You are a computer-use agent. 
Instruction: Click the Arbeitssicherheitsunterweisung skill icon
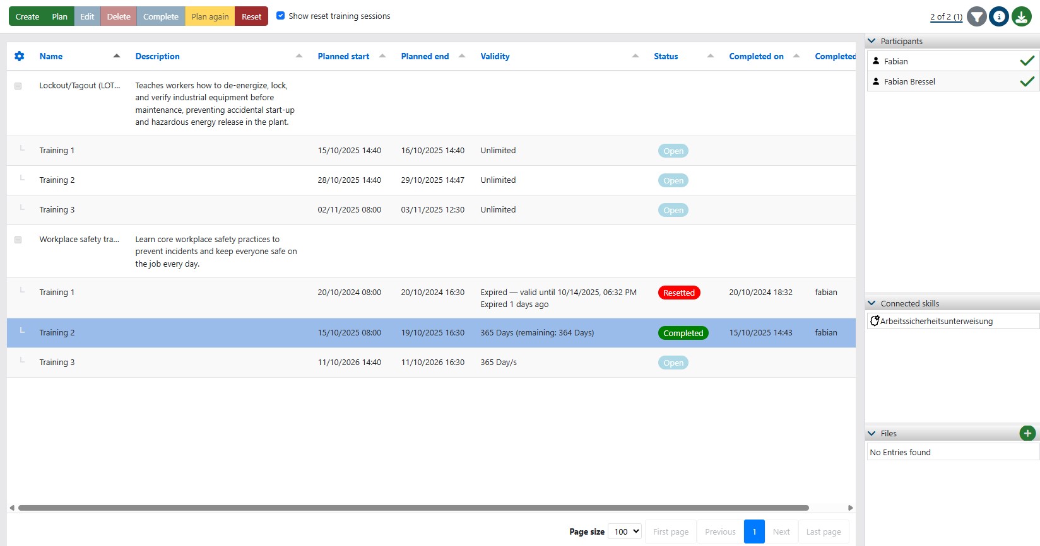pos(875,321)
